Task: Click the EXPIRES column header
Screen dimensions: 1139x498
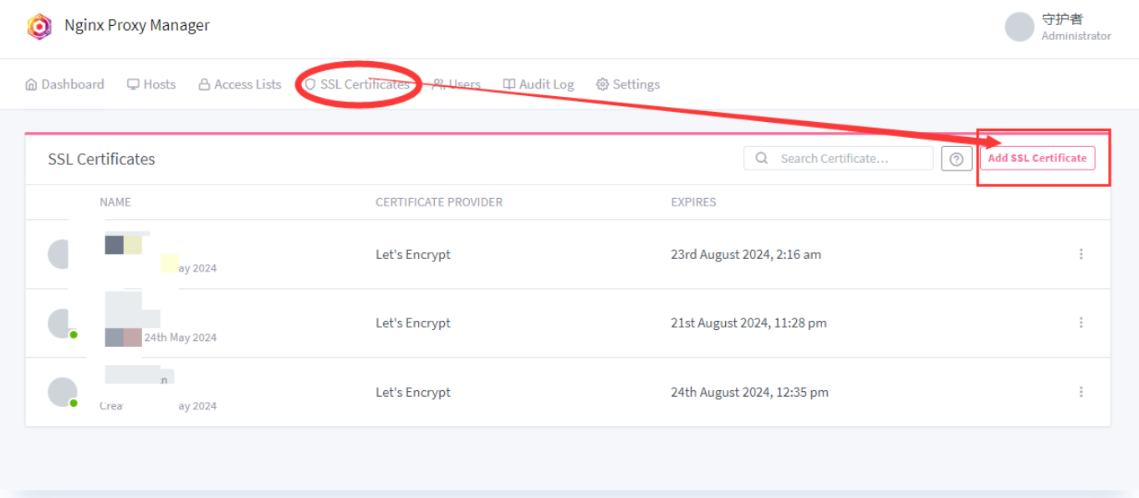Action: 693,202
